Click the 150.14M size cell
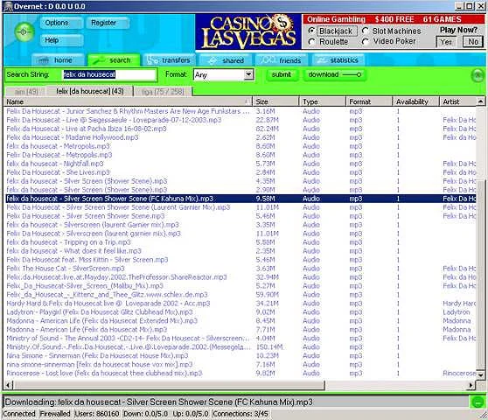 (x=269, y=346)
